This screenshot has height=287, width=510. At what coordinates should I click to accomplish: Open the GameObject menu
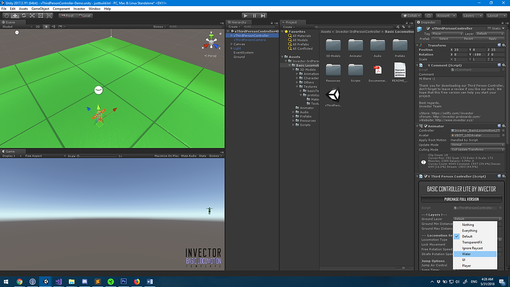(40, 9)
